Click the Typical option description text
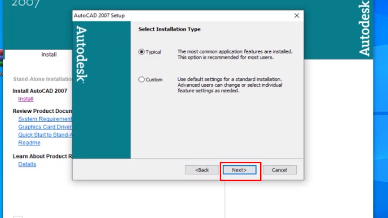This screenshot has height=218, width=388. [x=235, y=54]
